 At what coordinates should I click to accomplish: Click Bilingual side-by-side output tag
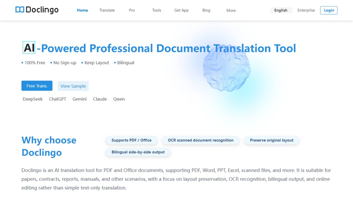(138, 152)
